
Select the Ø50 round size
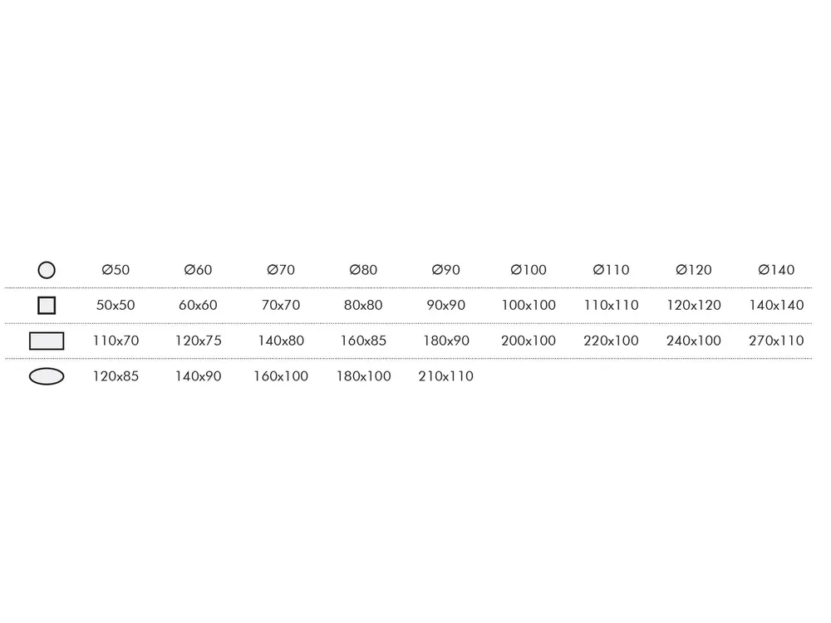116,270
